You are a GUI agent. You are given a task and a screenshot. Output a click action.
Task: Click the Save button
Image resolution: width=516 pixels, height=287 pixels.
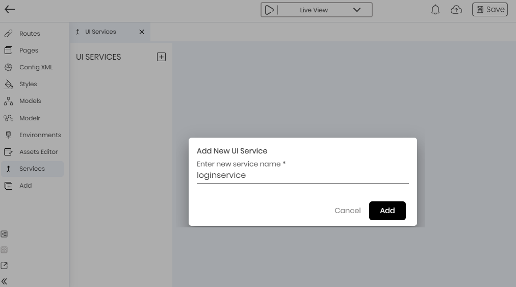(x=489, y=10)
